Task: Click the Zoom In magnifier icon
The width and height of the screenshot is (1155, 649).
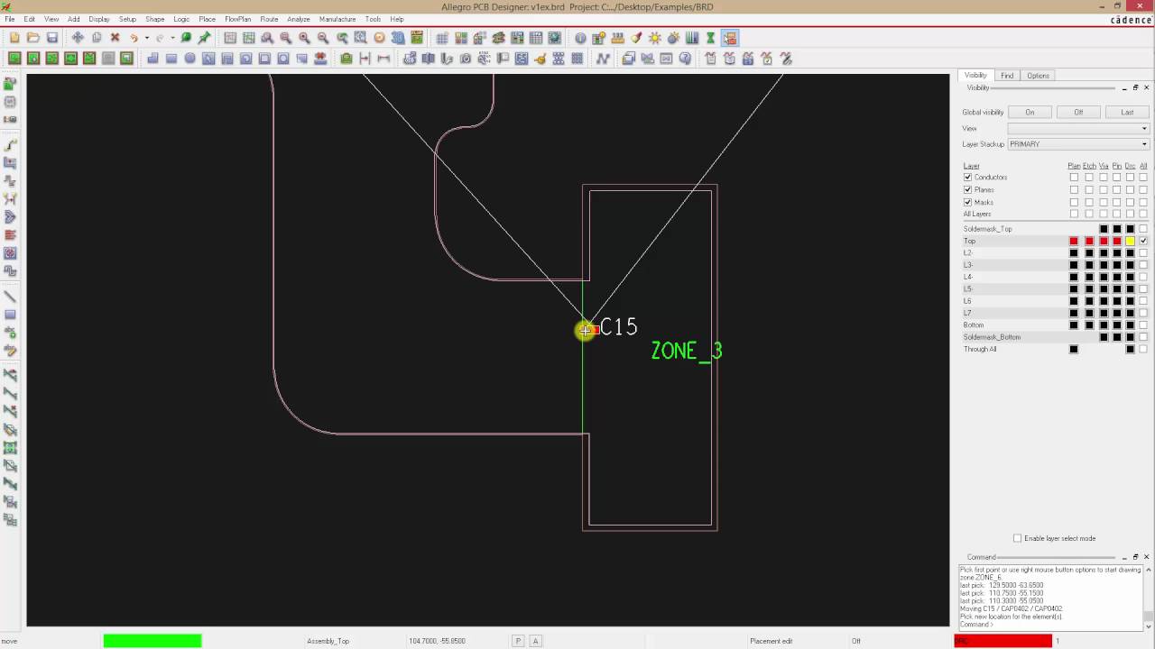Action: coord(304,38)
